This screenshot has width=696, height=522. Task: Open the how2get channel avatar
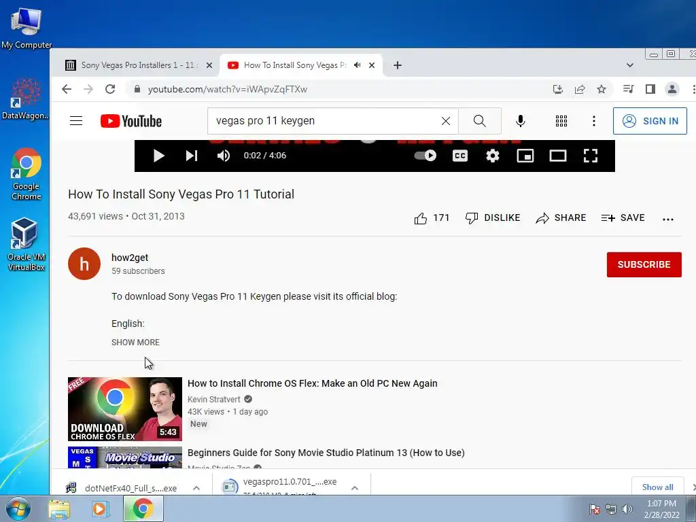click(84, 264)
